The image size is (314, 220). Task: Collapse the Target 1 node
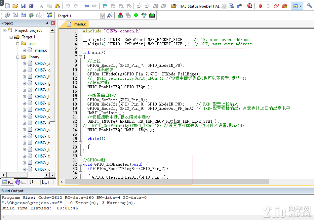click(x=11, y=37)
